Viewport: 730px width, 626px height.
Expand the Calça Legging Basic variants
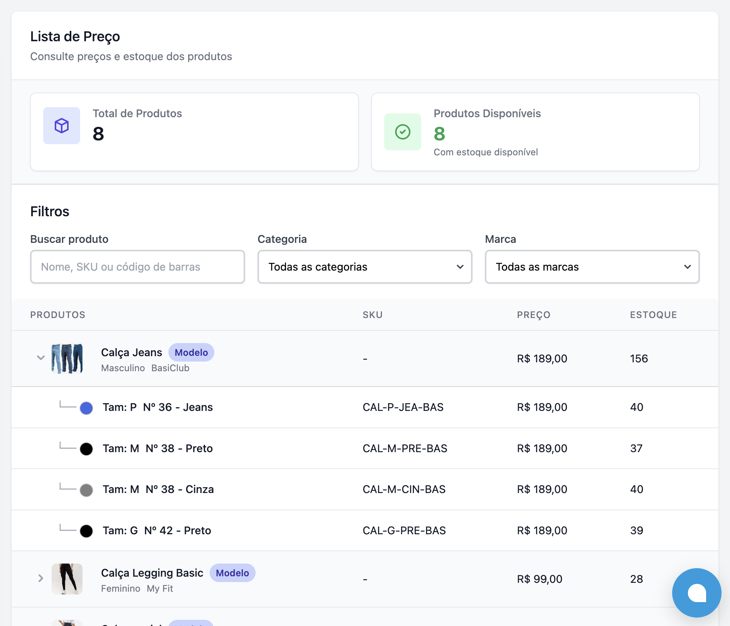(40, 578)
